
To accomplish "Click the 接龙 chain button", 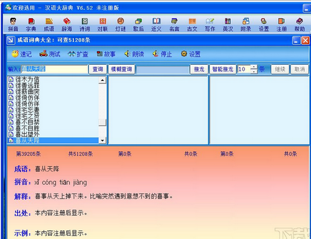I will (x=199, y=69).
